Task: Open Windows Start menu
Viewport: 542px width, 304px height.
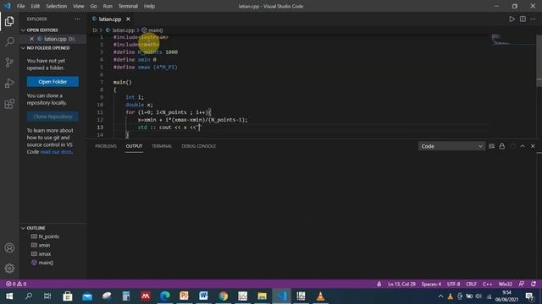Action: tap(9, 296)
